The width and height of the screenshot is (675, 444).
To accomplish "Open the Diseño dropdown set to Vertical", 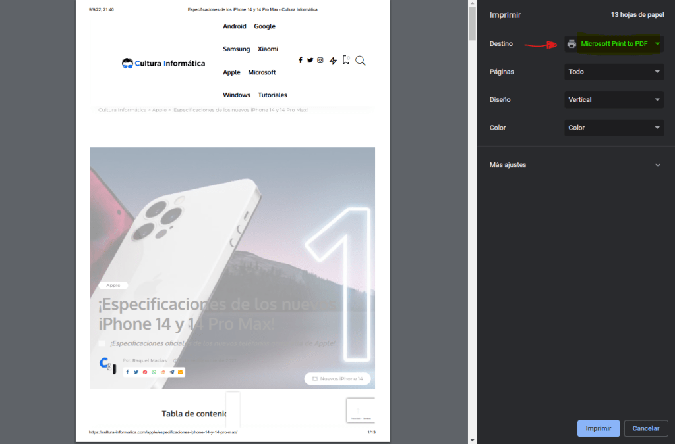I will click(614, 99).
